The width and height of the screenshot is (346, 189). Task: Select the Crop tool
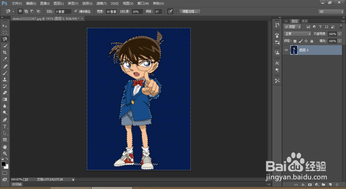coord(4,53)
